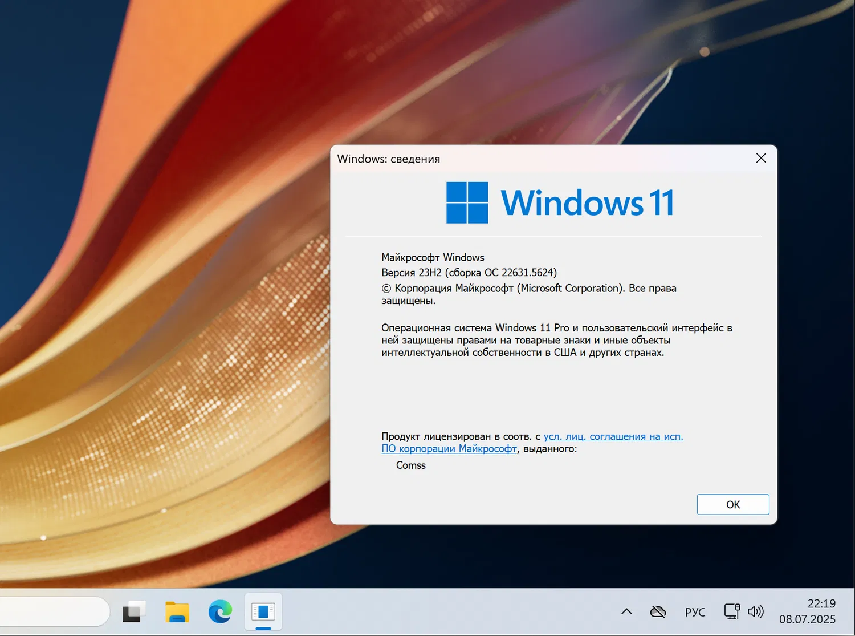The height and width of the screenshot is (636, 855).
Task: Open the 'усл. лиц. соглашения на исп.' link
Action: point(613,436)
